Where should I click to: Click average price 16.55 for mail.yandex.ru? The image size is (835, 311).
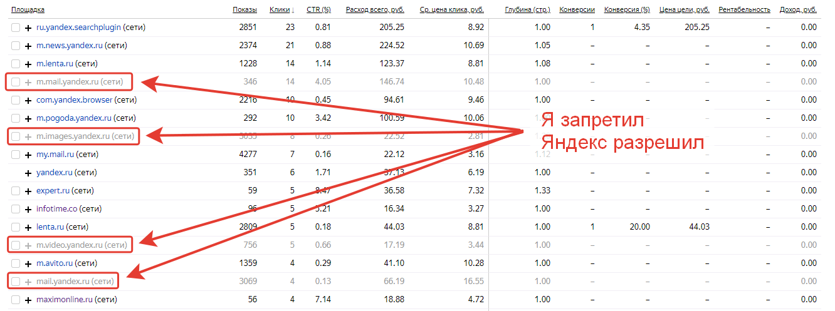[x=473, y=282]
